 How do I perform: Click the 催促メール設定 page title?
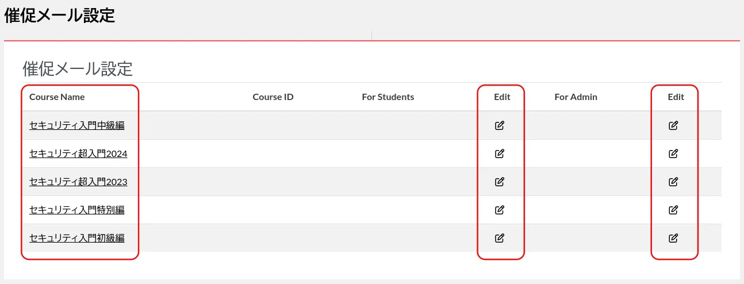pyautogui.click(x=60, y=16)
